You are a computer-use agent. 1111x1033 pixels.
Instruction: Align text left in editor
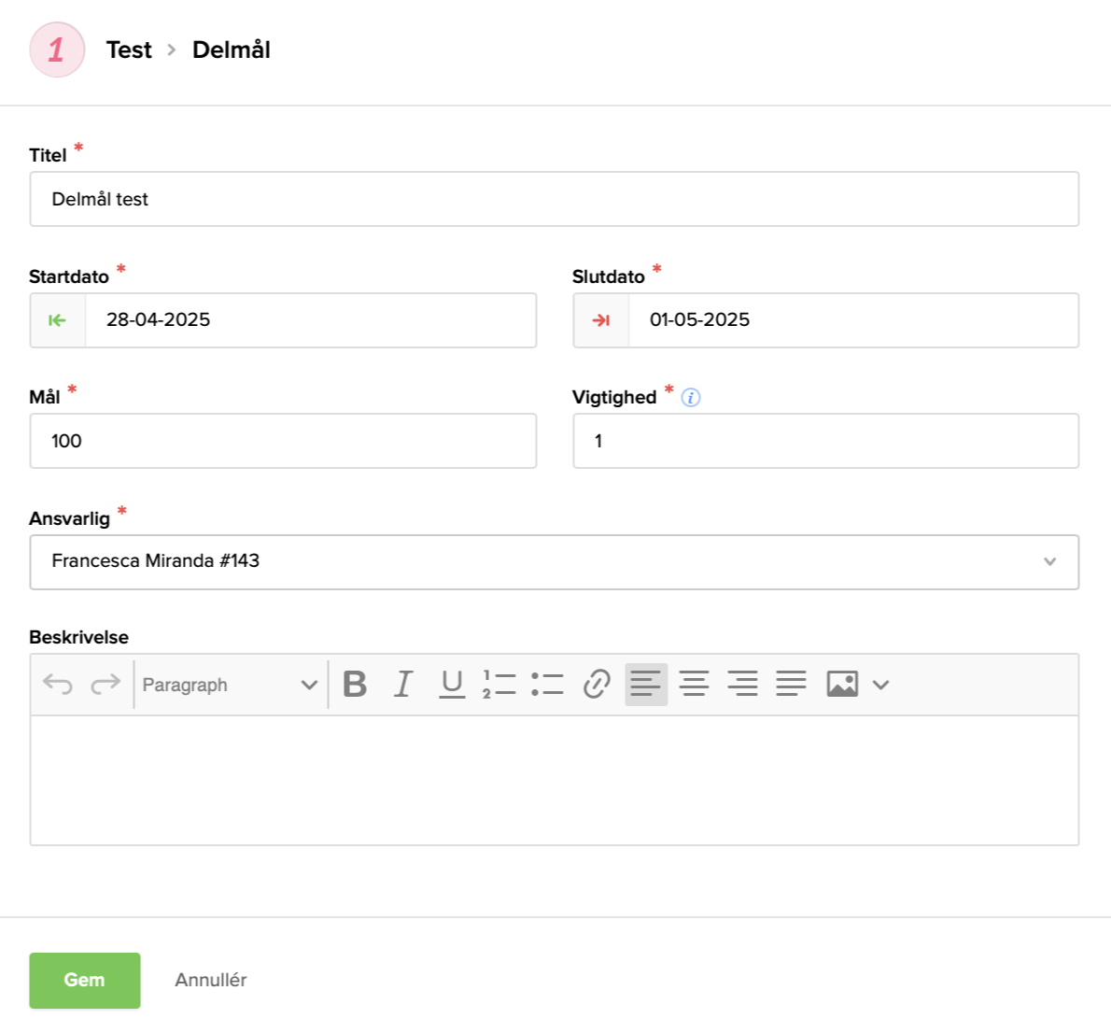coord(646,685)
